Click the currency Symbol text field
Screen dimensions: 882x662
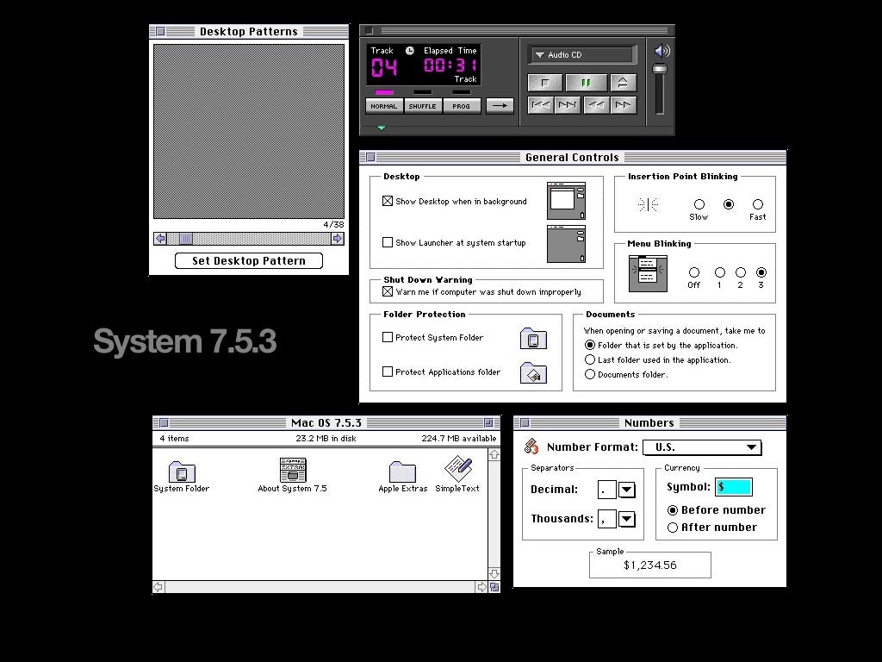(x=733, y=487)
